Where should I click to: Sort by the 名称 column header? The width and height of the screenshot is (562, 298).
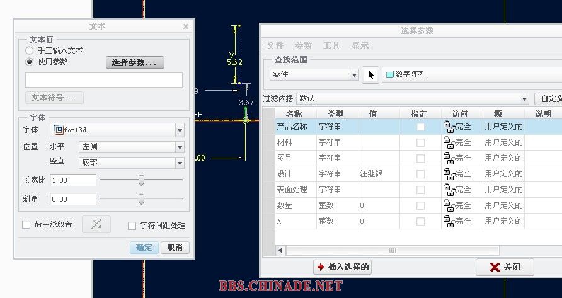[295, 114]
